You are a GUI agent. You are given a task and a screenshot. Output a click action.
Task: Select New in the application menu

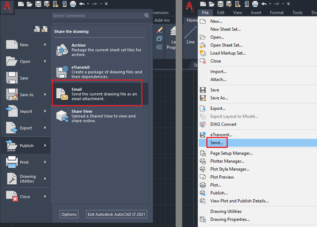pos(25,45)
